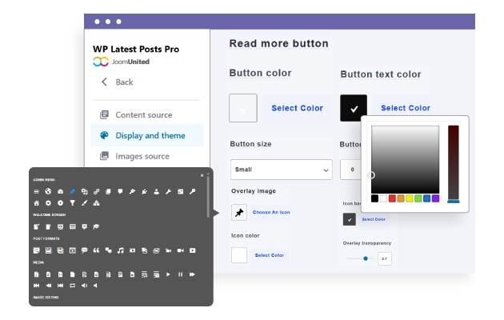Viewport: 504px width, 320px height.
Task: Click the vertical hue strip in color picker
Action: pos(454,163)
